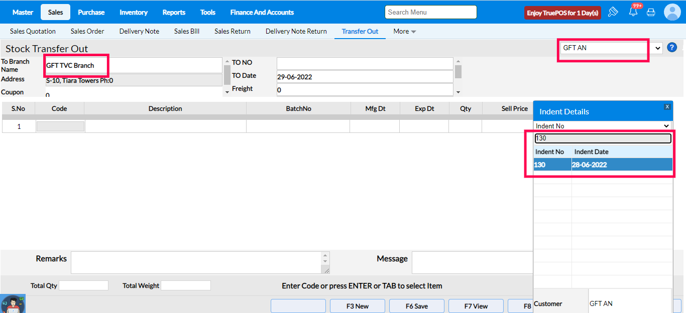Click the blank button left of F3 New
Image resolution: width=686 pixels, height=313 pixels.
298,306
